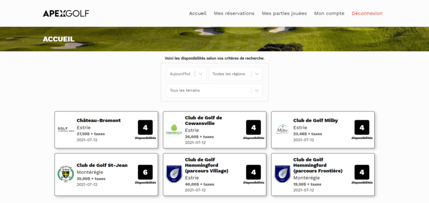Click the 40,00$ + taxes price

(199, 185)
